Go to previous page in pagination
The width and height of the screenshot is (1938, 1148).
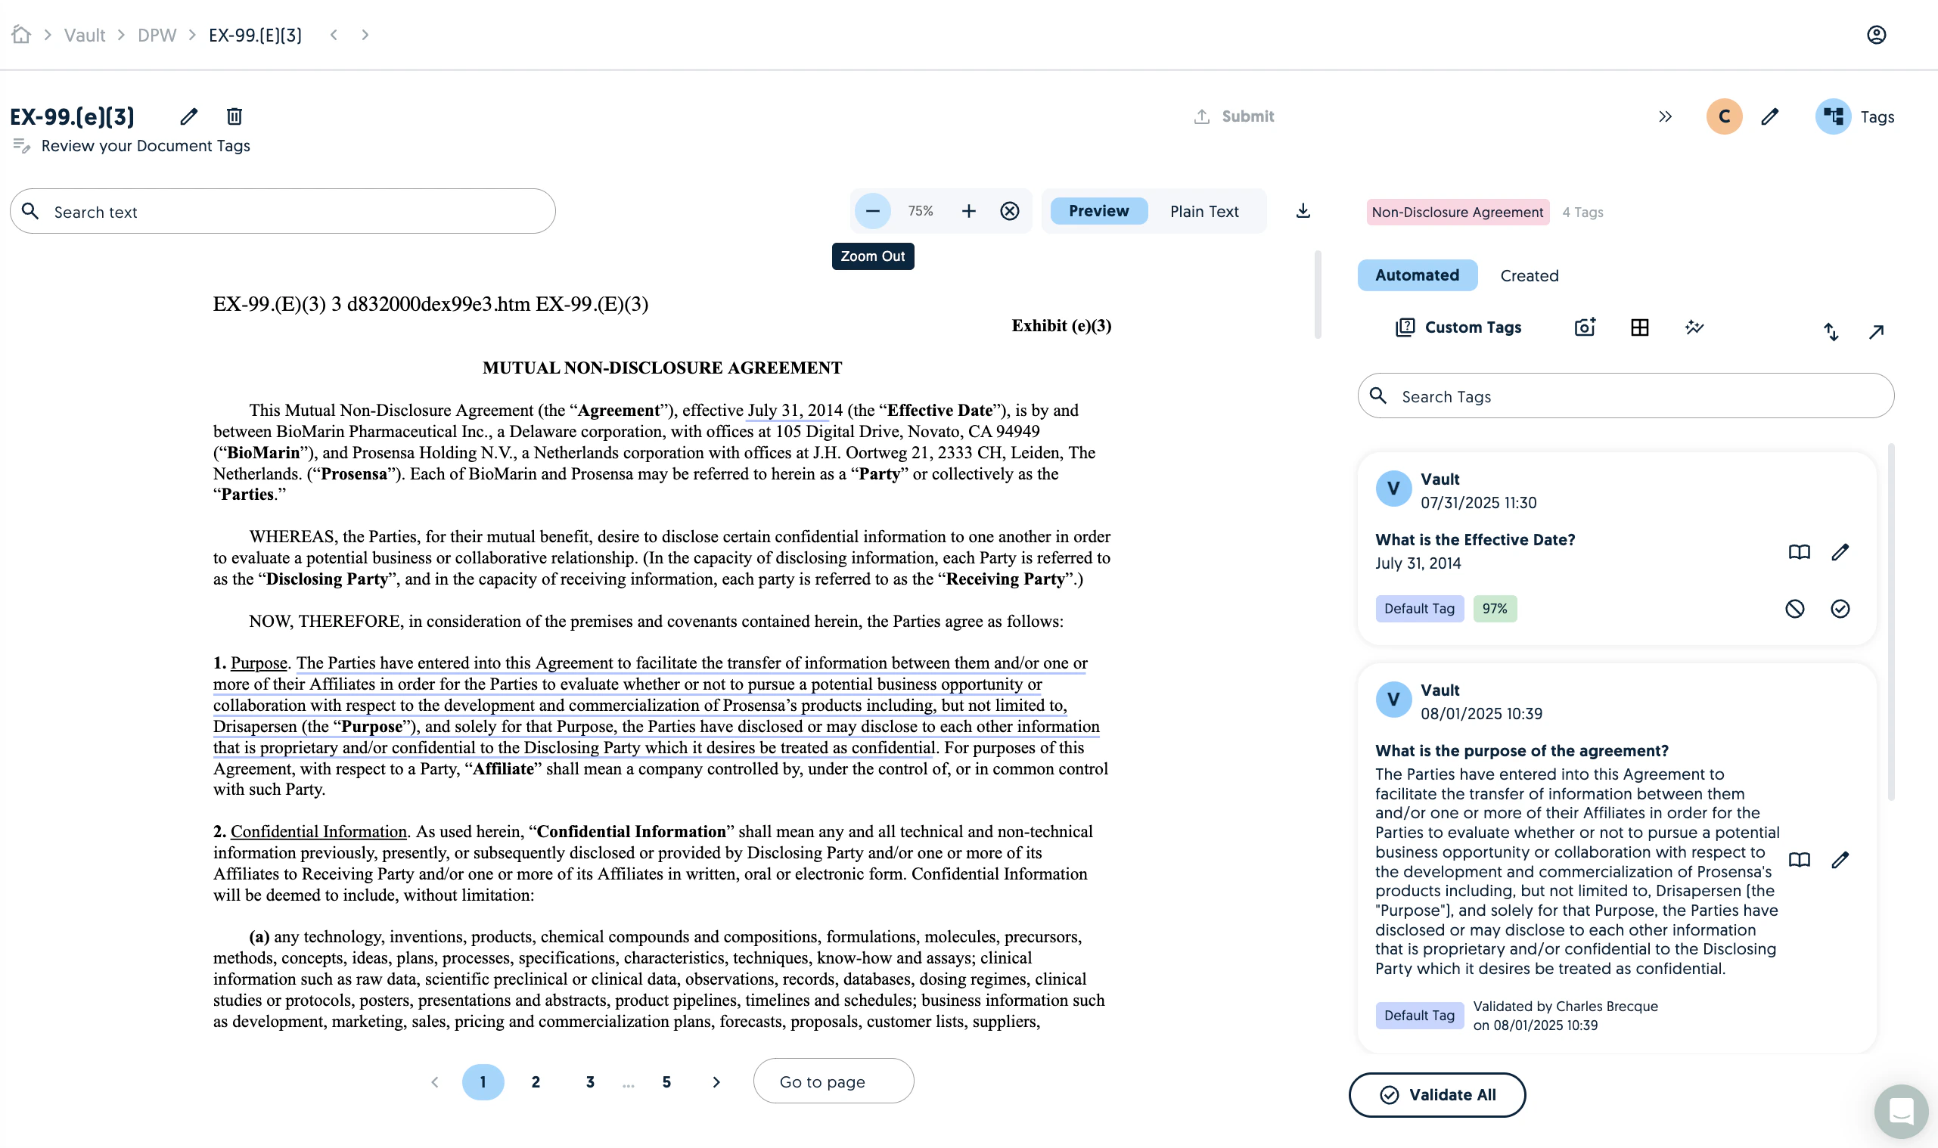pos(435,1081)
